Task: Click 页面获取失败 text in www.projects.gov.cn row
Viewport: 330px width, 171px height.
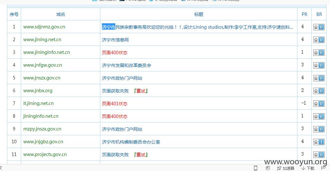Action: pyautogui.click(x=115, y=155)
